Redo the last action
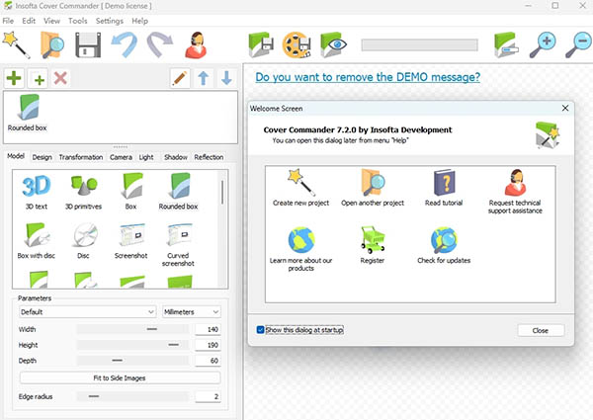The width and height of the screenshot is (593, 420). click(x=160, y=45)
